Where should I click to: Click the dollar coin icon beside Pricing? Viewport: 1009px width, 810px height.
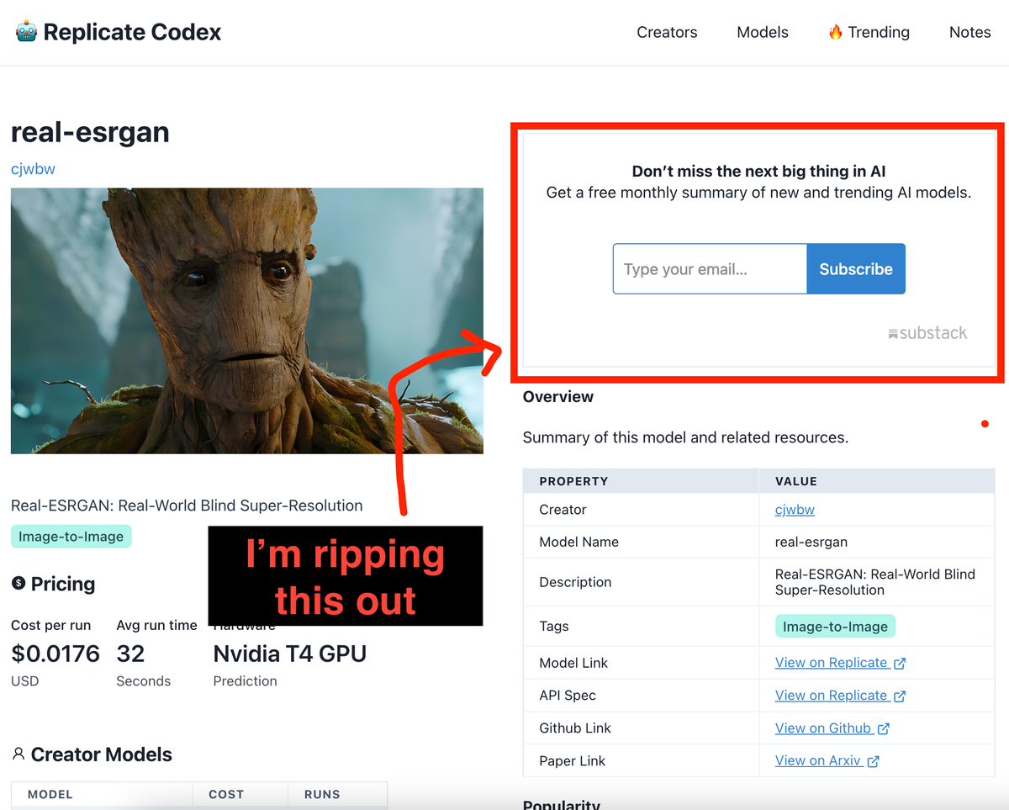click(x=18, y=583)
